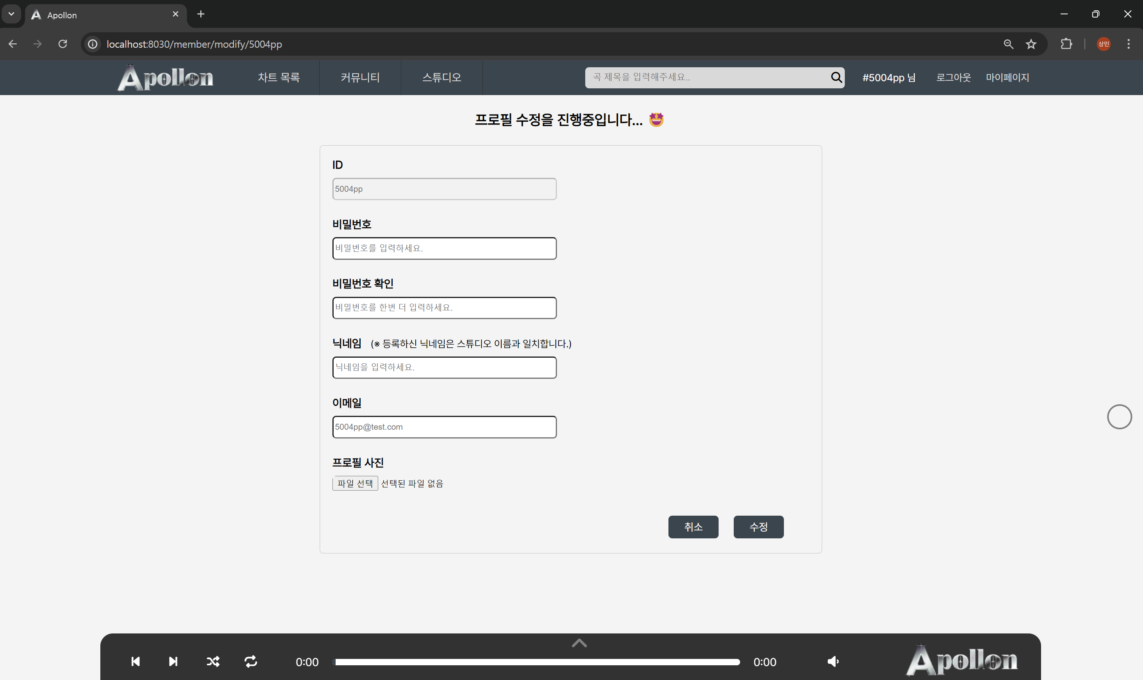Click the playback progress bar
Viewport: 1143px width, 680px height.
pyautogui.click(x=537, y=662)
